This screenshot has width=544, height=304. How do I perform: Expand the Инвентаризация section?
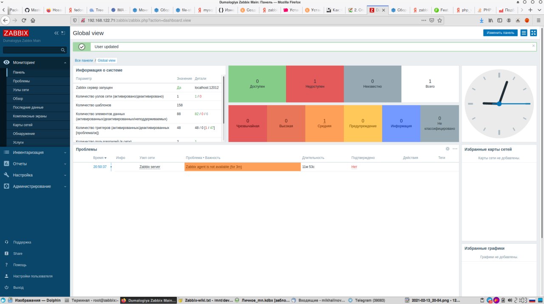[x=35, y=153]
